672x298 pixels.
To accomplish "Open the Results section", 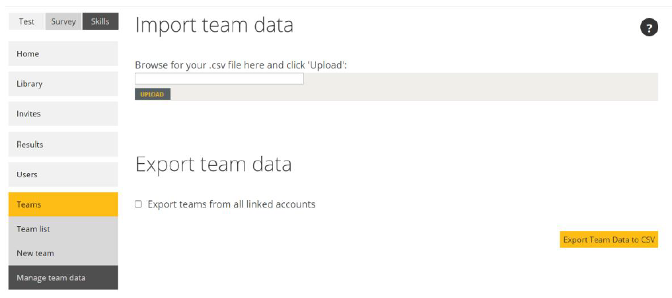I will (x=63, y=144).
